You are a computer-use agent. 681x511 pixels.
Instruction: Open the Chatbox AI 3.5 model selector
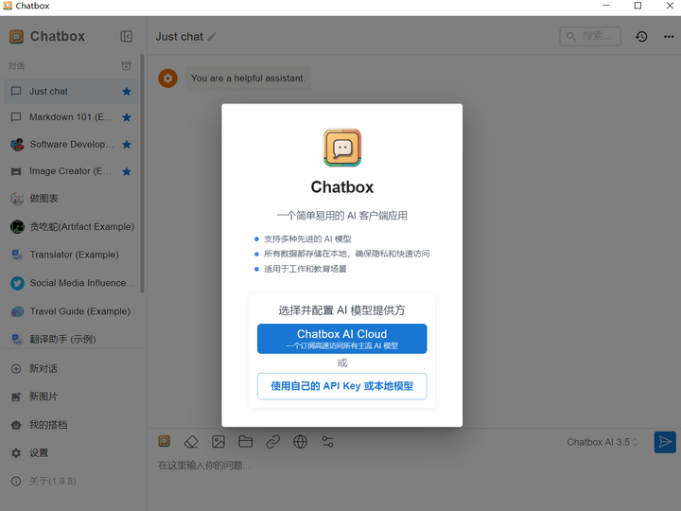[x=602, y=442]
